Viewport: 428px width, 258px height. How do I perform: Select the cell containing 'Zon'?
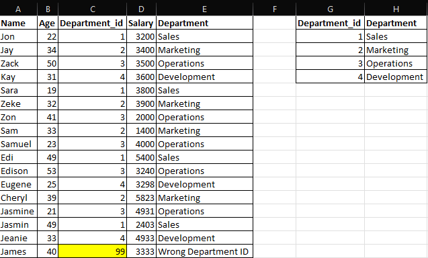tap(19, 117)
